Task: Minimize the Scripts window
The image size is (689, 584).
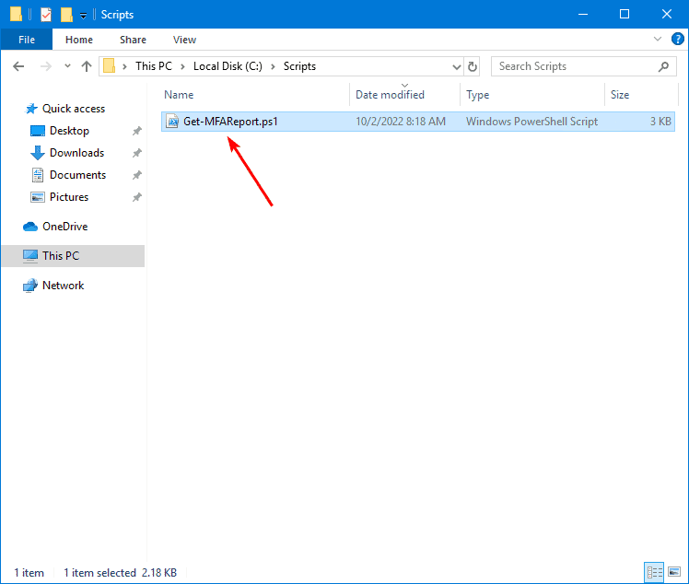Action: (x=583, y=15)
